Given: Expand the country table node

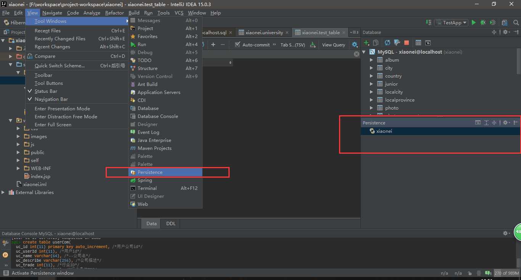Looking at the screenshot, I should pos(371,76).
